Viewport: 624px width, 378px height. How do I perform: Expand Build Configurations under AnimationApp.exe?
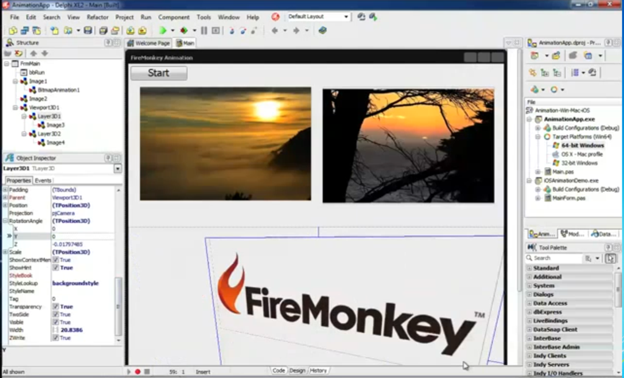537,128
